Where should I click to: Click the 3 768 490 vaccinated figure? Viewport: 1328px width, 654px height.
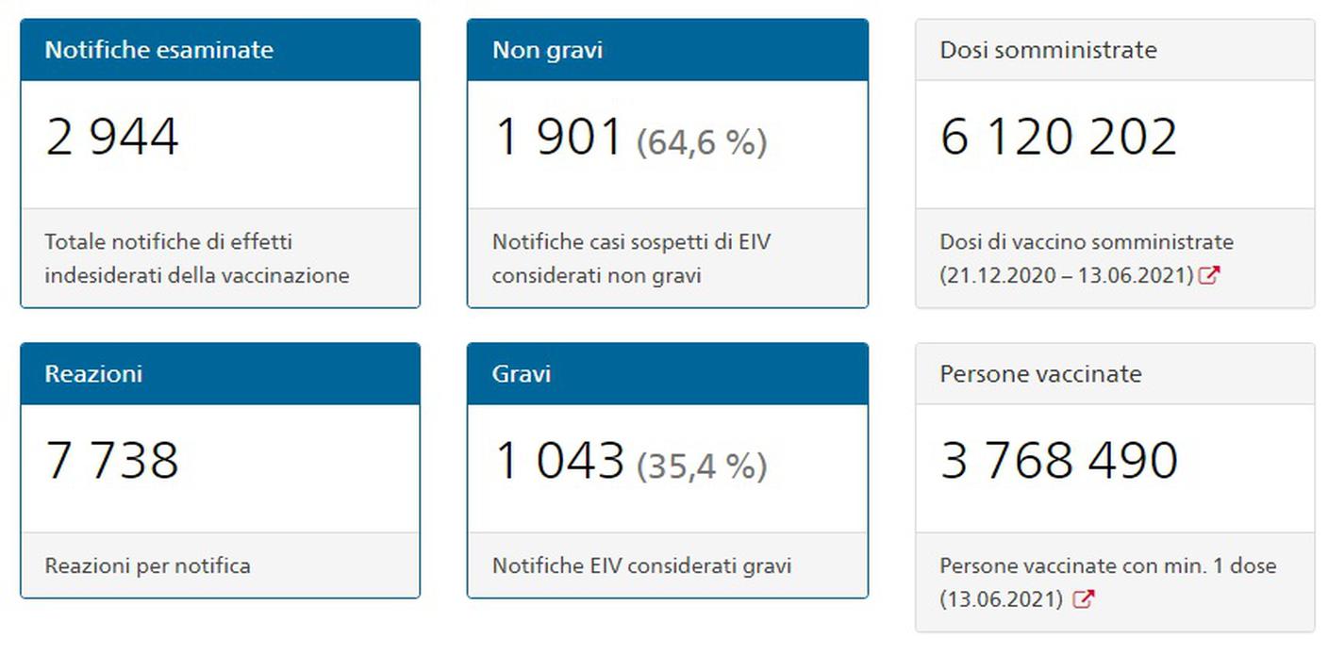tap(1059, 462)
